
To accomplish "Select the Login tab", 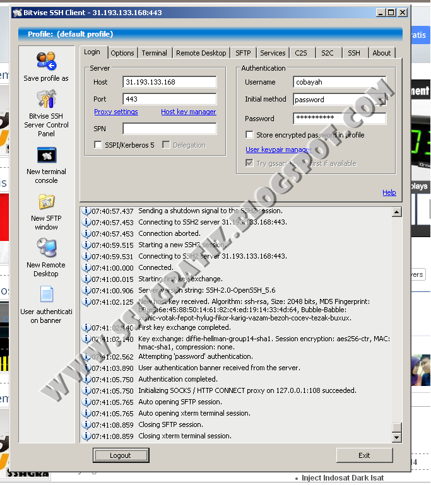I will click(92, 52).
